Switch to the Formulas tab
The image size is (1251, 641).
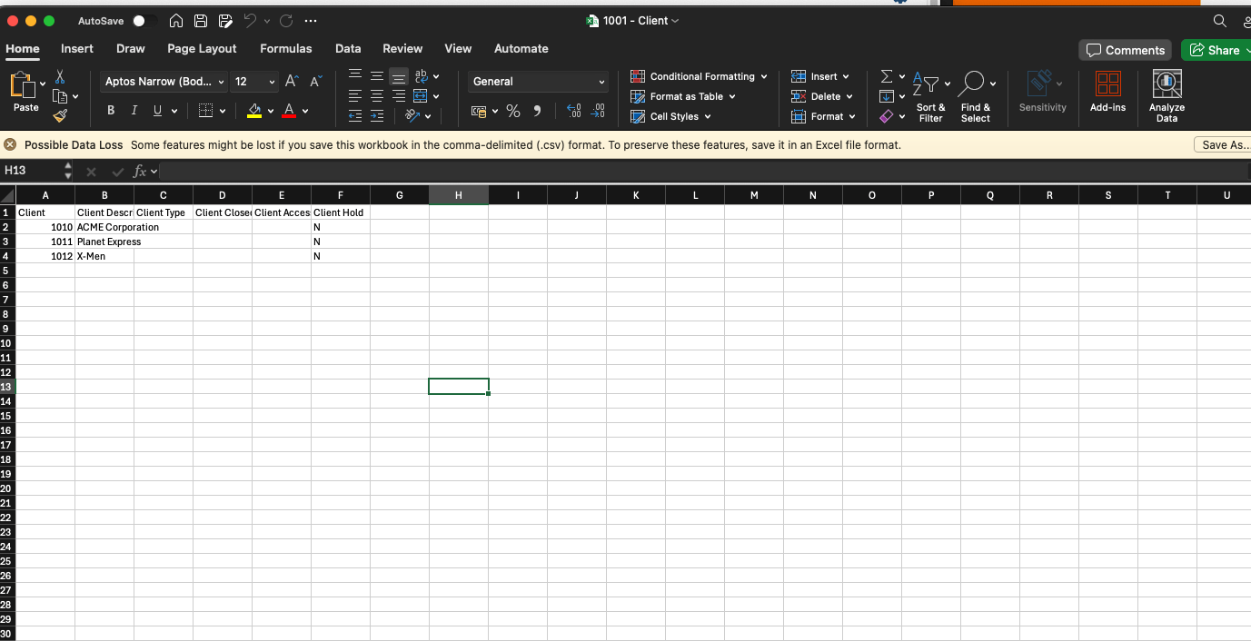(285, 49)
